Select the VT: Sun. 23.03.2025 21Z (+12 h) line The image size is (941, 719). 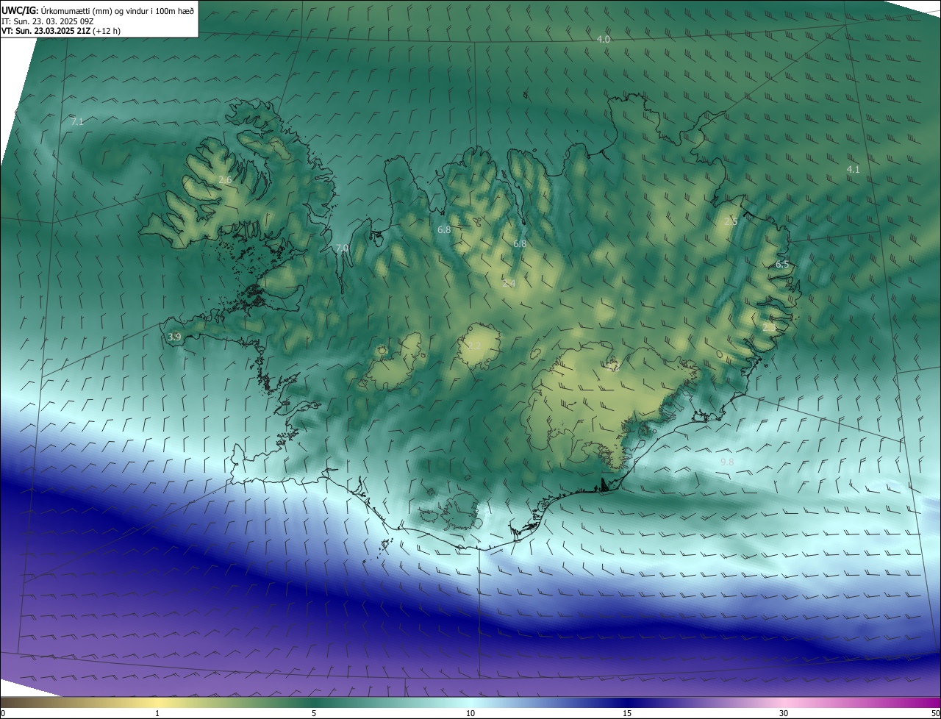61,31
